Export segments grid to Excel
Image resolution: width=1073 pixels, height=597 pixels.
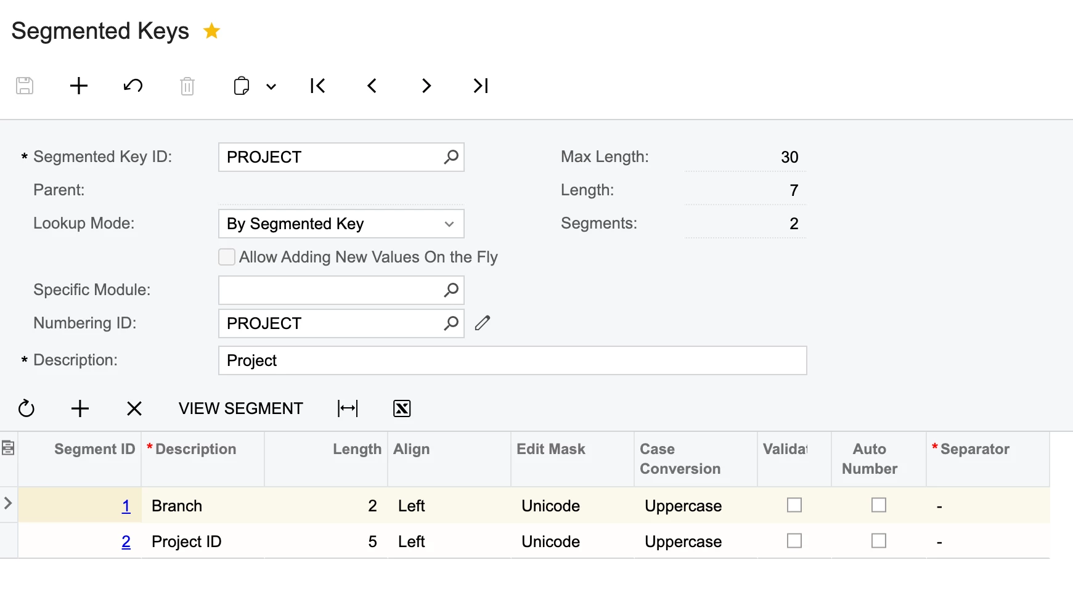402,408
